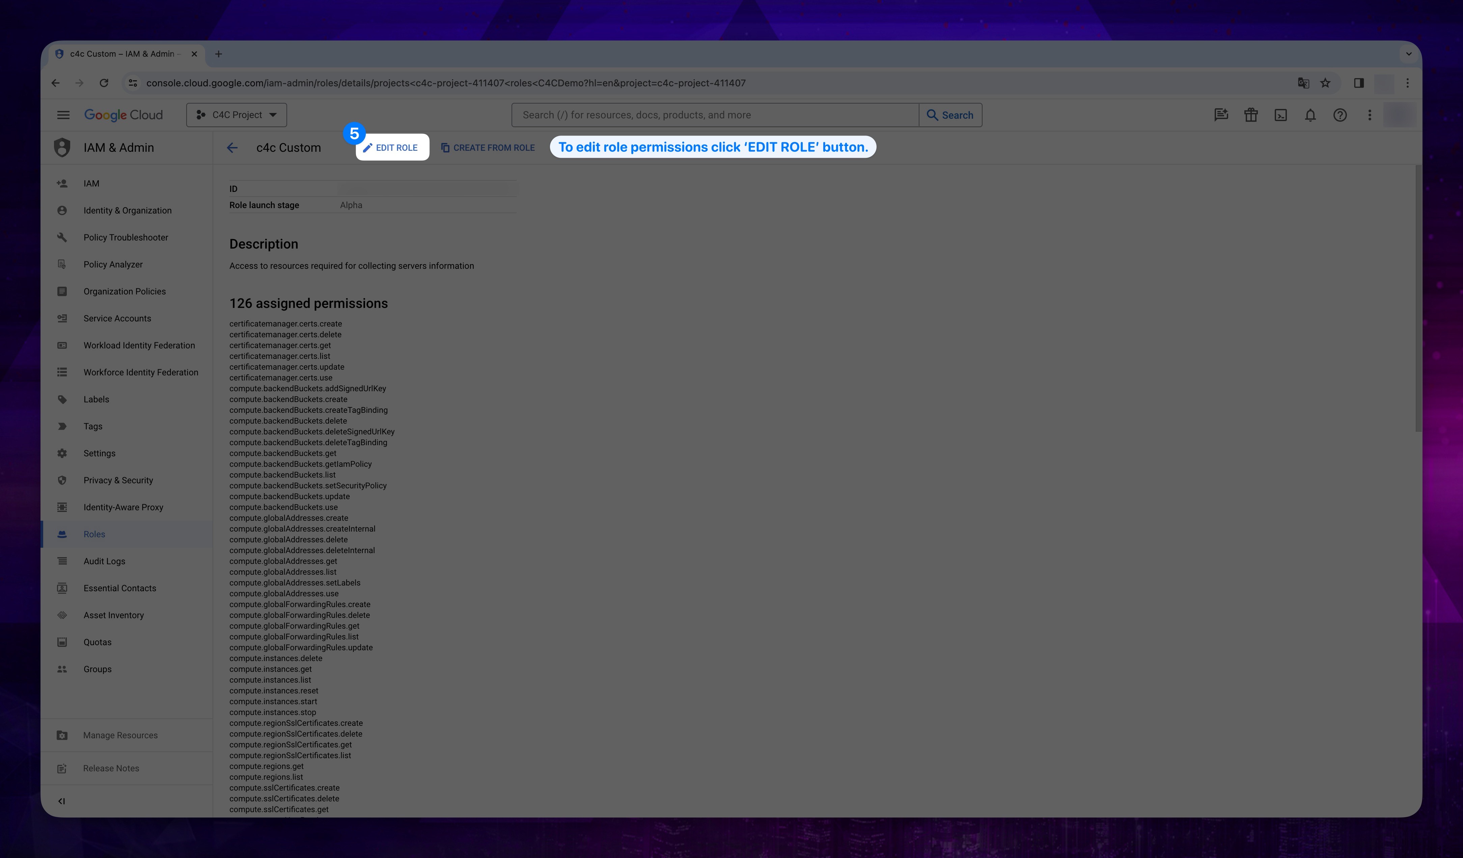Image resolution: width=1463 pixels, height=858 pixels.
Task: Open Quotas in sidebar
Action: pyautogui.click(x=127, y=642)
